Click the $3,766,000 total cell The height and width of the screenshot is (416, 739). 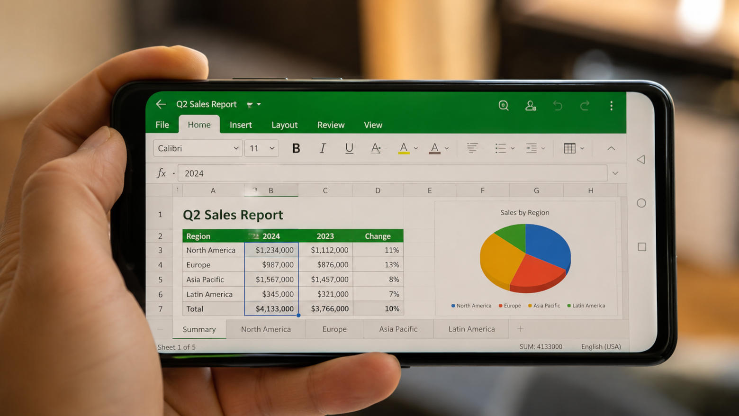click(x=325, y=309)
